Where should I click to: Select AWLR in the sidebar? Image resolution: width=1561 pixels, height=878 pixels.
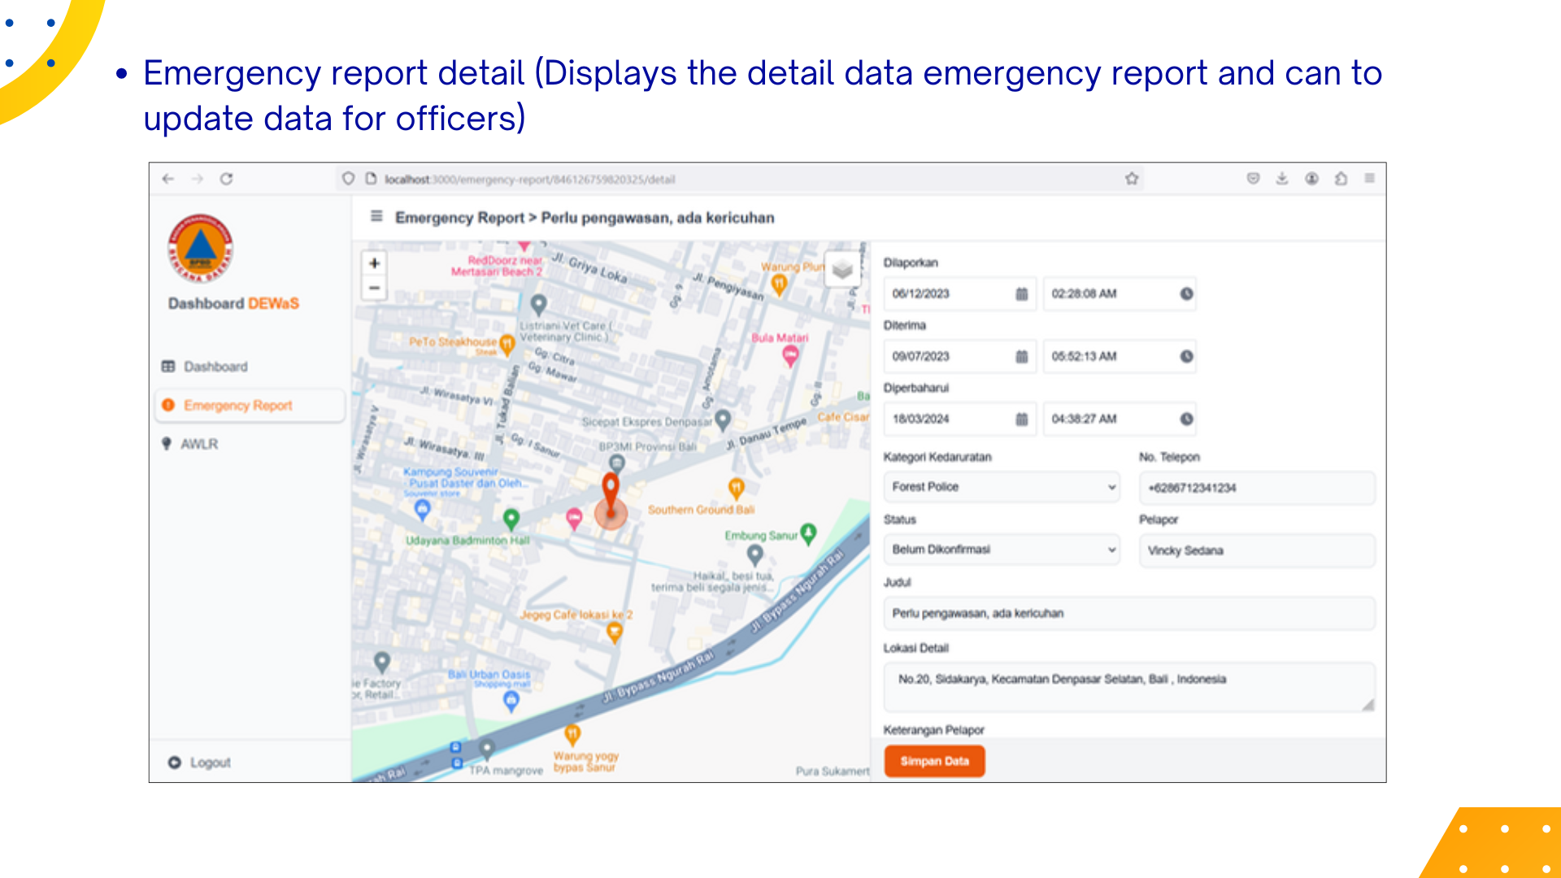pos(199,444)
